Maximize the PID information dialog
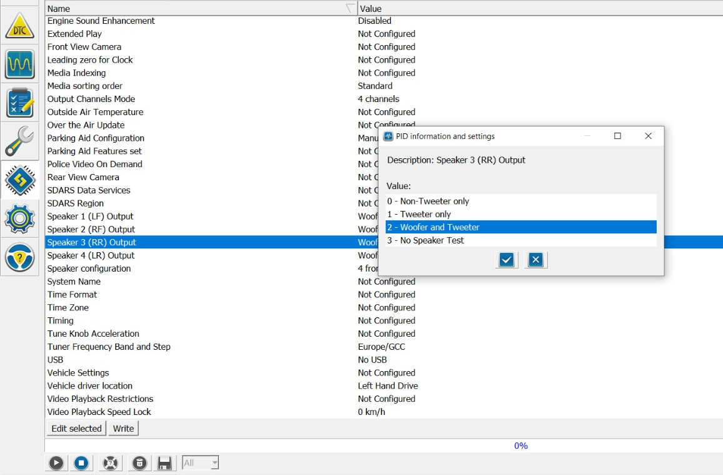The width and height of the screenshot is (723, 475). coord(617,136)
